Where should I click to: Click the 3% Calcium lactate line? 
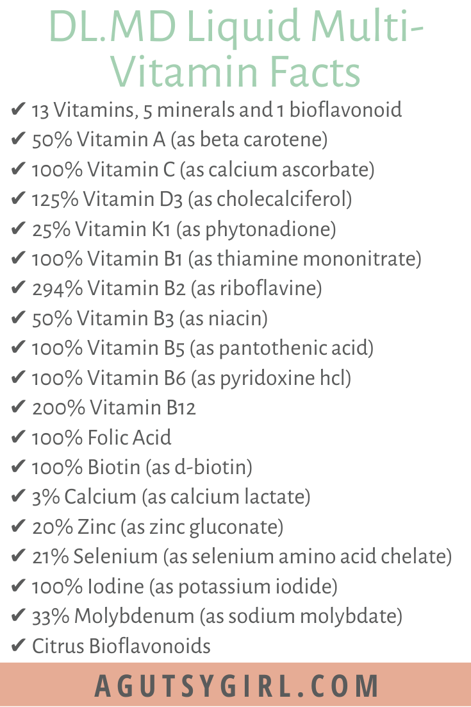point(171,497)
